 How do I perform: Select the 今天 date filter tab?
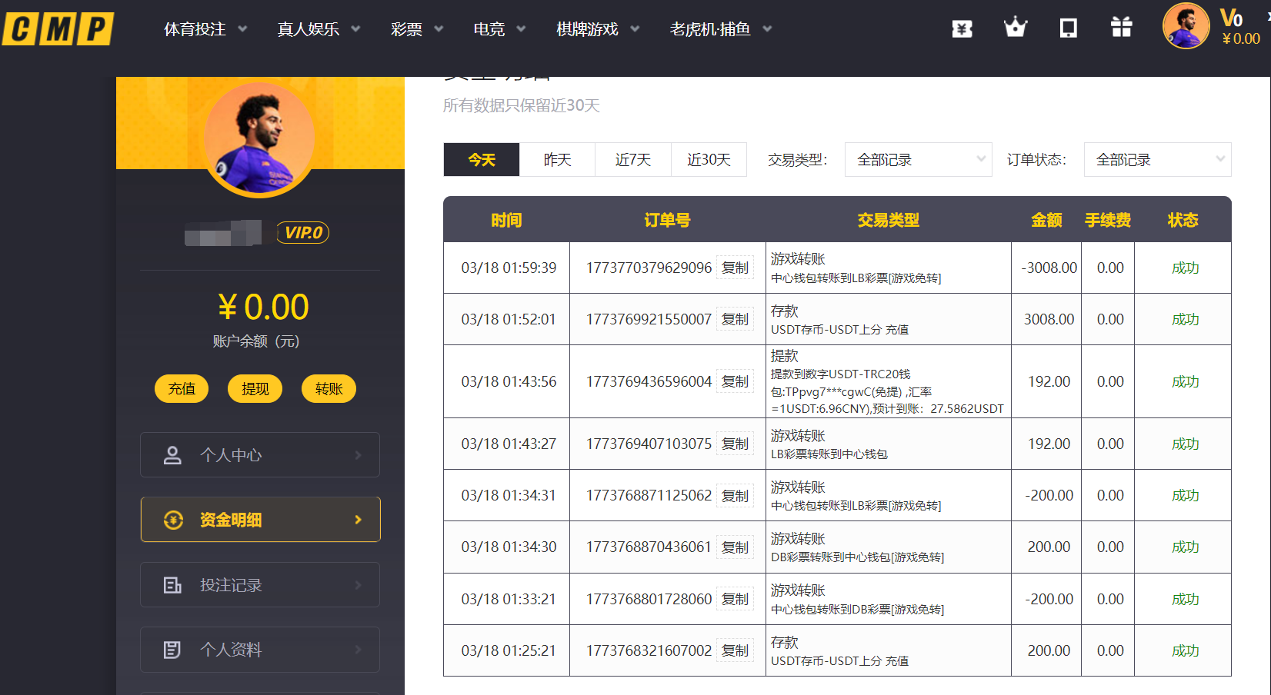pos(481,159)
